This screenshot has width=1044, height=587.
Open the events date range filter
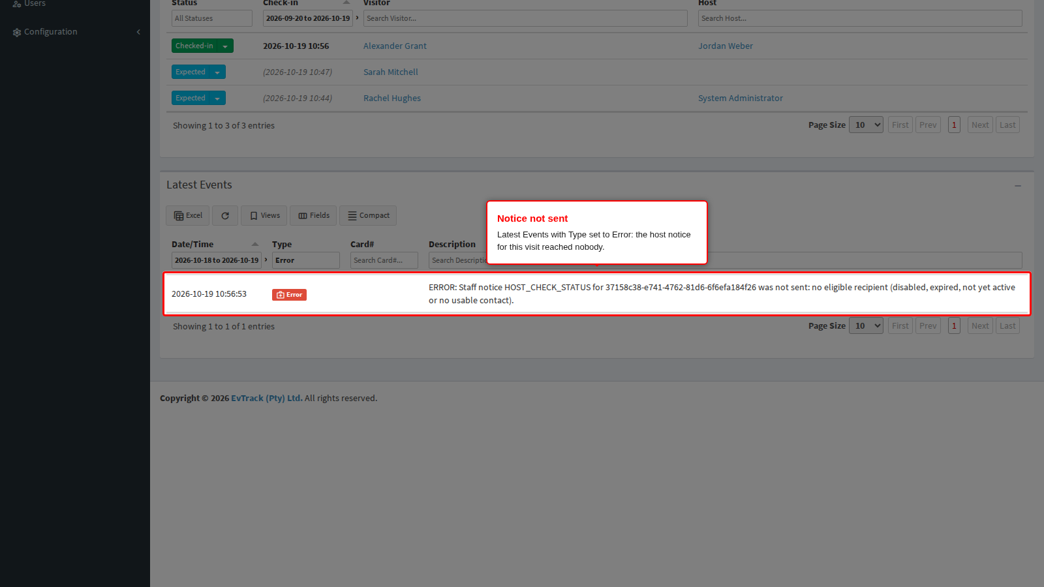coord(217,260)
